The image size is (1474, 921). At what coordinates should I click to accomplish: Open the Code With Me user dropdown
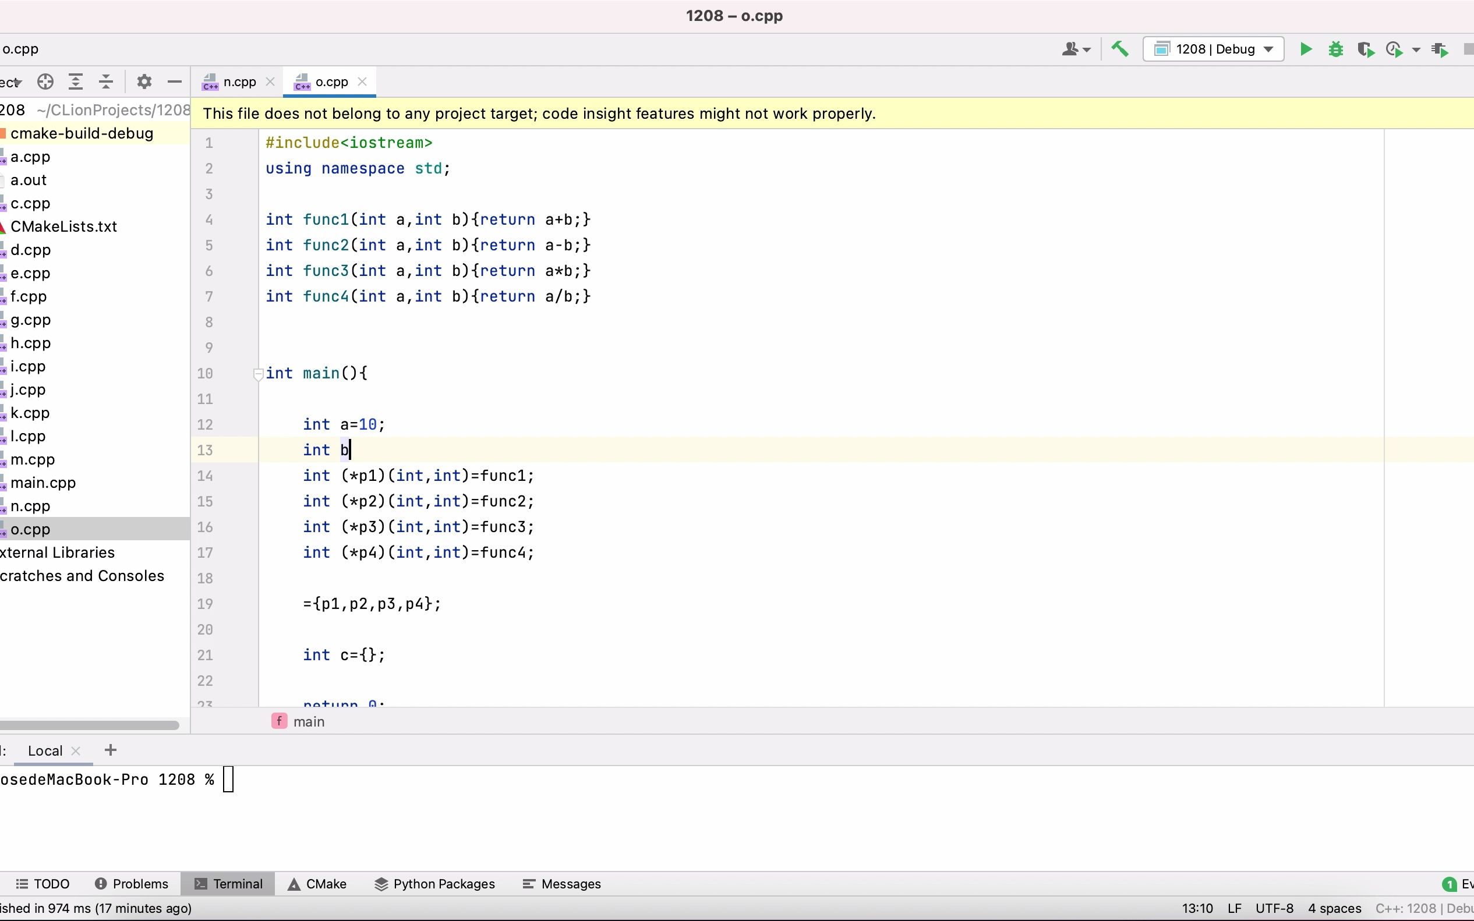(x=1076, y=49)
